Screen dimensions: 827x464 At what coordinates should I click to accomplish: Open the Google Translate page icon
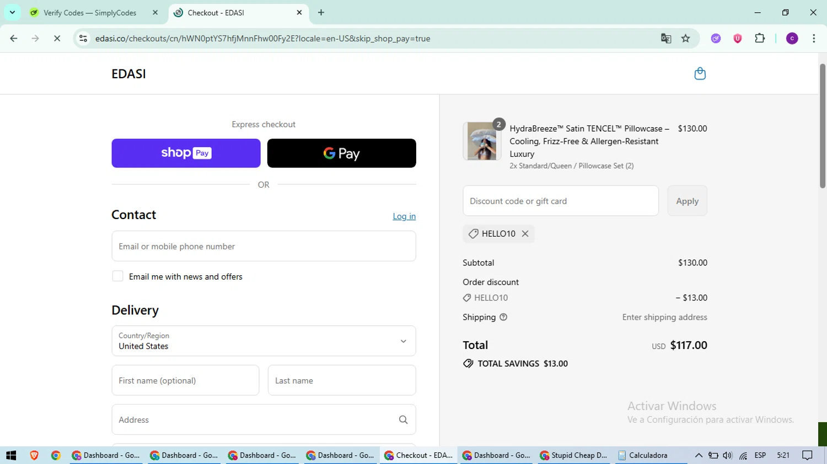click(x=666, y=39)
